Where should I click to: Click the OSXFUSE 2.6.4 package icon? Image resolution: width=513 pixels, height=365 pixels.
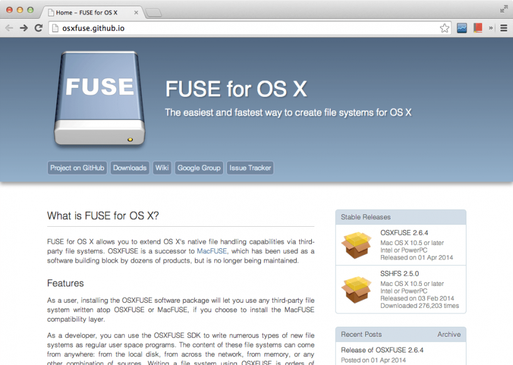(x=356, y=245)
